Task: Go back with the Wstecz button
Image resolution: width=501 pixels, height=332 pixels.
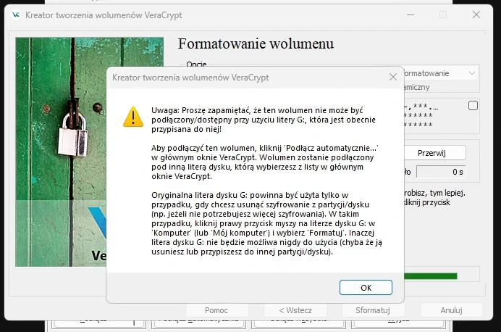Action: click(x=295, y=310)
